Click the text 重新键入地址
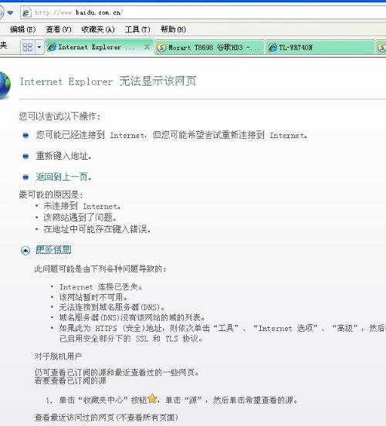Screen dimensions: 386x426 point(63,156)
